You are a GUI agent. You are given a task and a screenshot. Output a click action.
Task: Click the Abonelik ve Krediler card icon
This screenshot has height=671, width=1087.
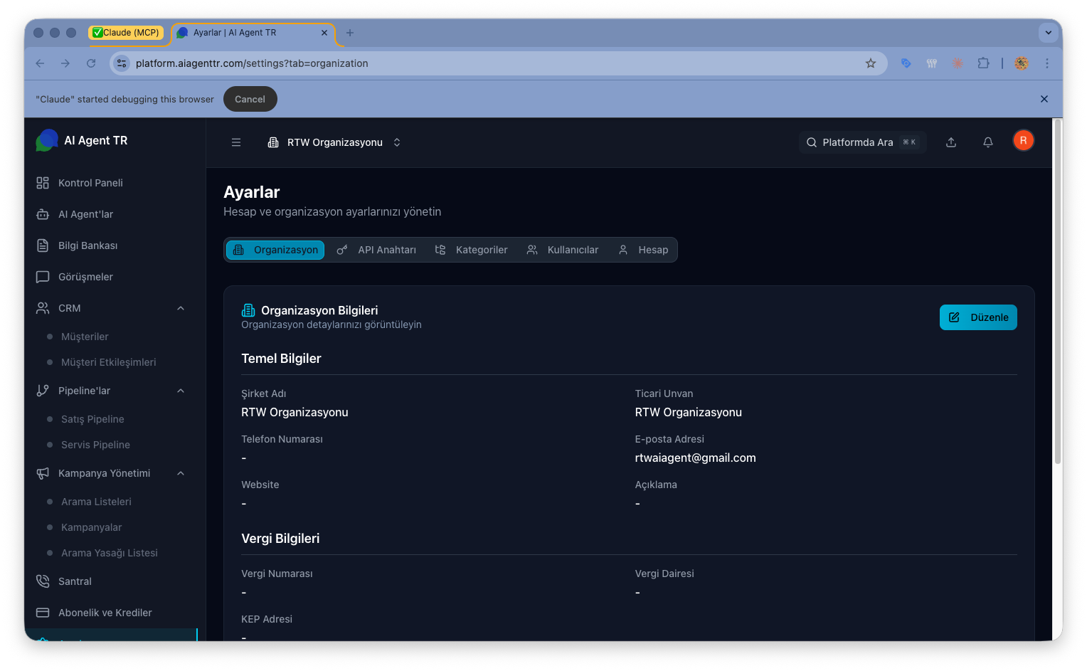(43, 613)
